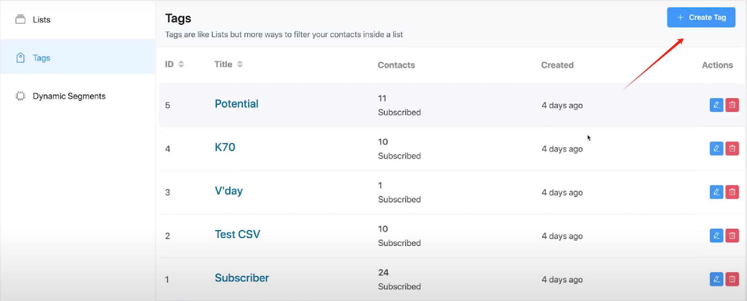Click the Tags label icon in the sidebar

20,58
